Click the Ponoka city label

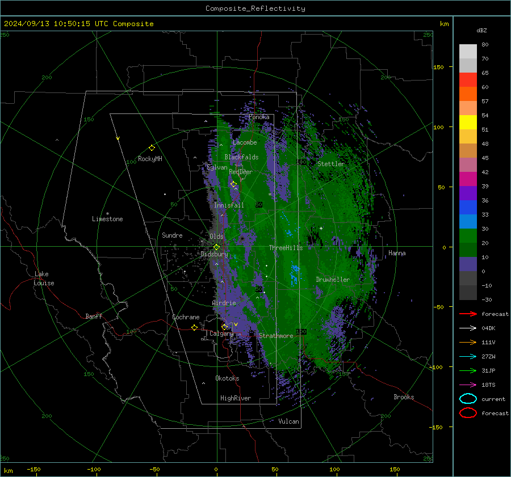tap(259, 117)
